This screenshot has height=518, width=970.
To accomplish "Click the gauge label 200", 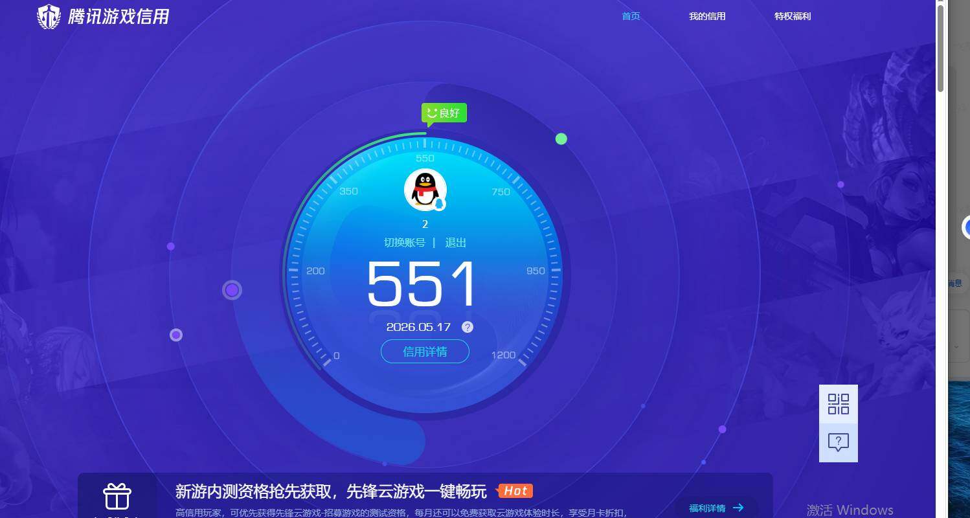I will click(315, 271).
